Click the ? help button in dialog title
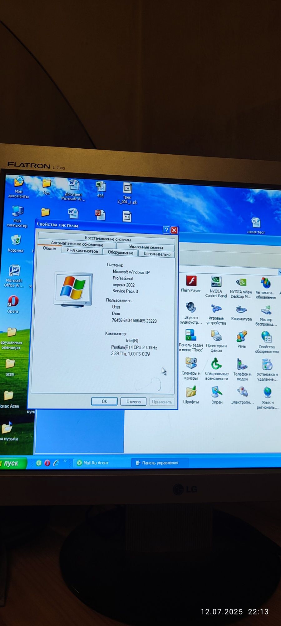 166,230
